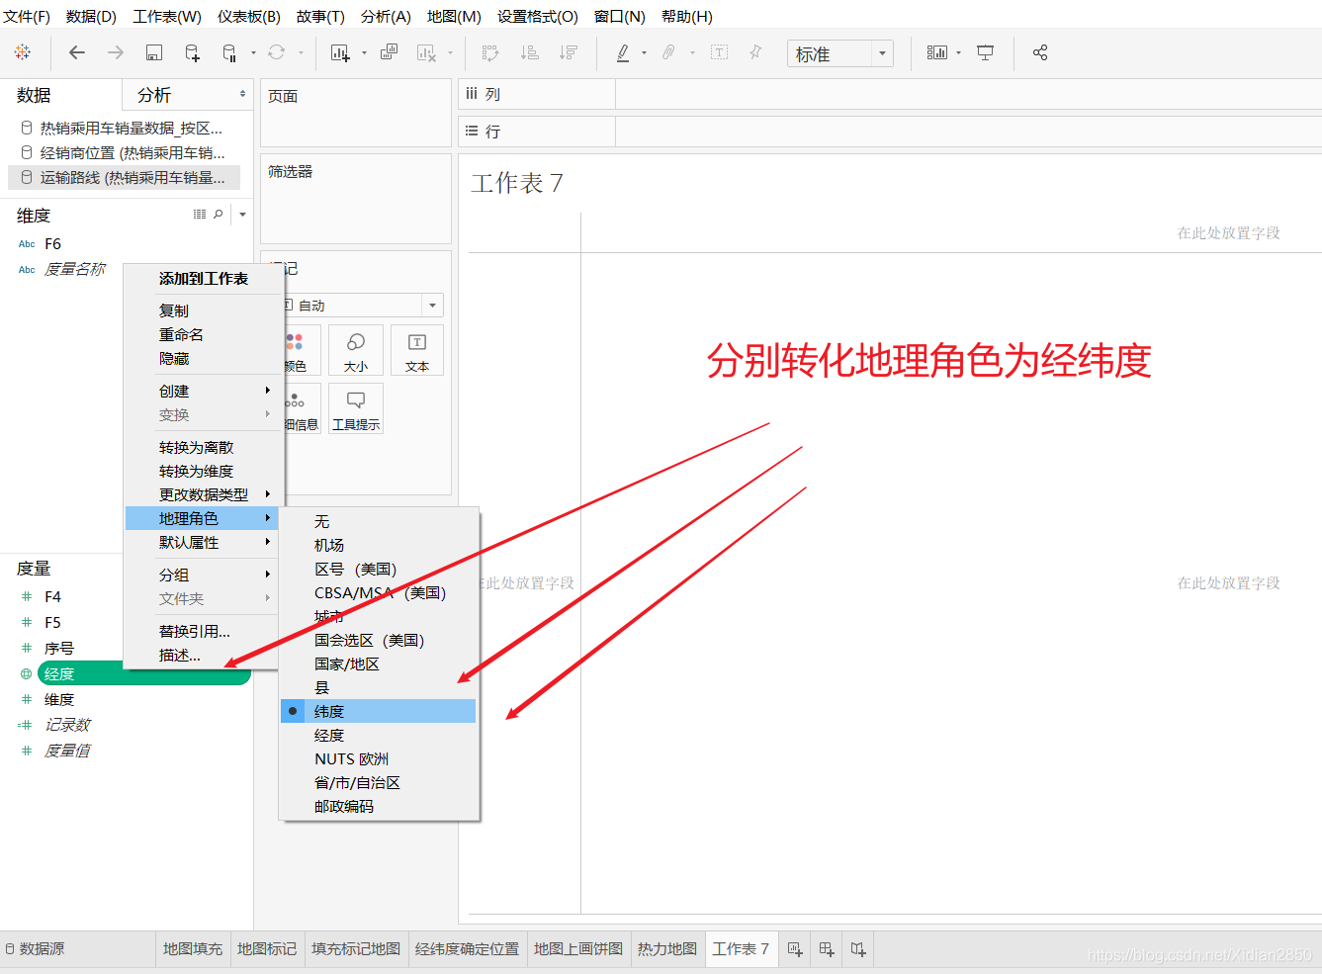Image resolution: width=1322 pixels, height=974 pixels.
Task: Click the new dashboard icon in bottom tab bar
Action: coord(827,949)
